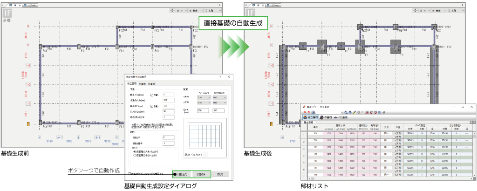Open the 基礎 layer dropdown in the left view

(195, 11)
